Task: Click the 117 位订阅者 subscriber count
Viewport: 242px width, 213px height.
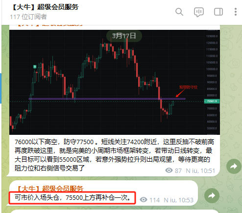Action: coord(28,17)
